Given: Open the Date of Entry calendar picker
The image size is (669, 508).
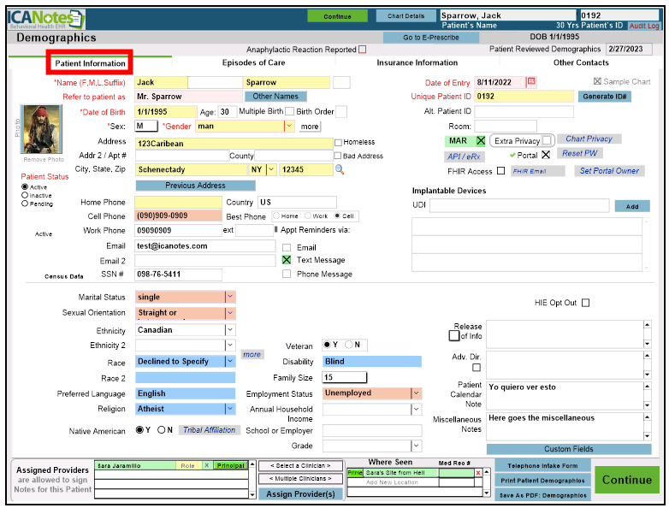Looking at the screenshot, I should [531, 81].
